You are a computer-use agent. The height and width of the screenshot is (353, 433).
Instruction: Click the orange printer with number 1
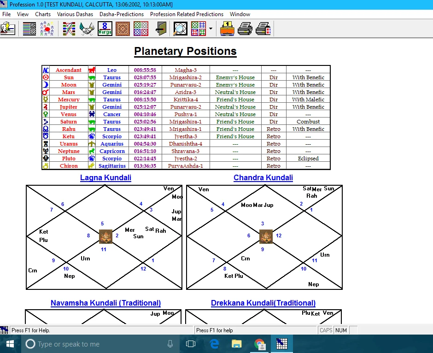(x=227, y=29)
